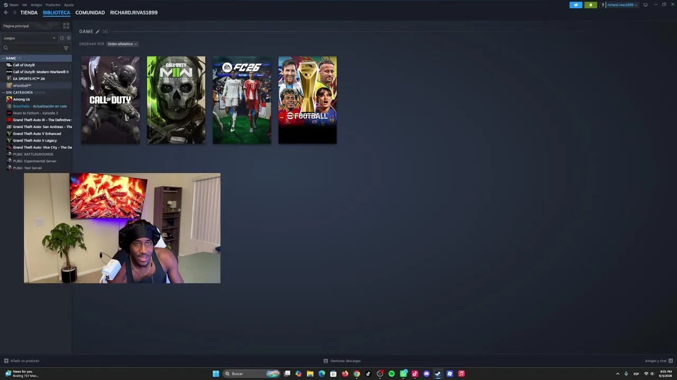The height and width of the screenshot is (380, 677).
Task: Open Roblox from the taskbar
Action: coord(450,374)
